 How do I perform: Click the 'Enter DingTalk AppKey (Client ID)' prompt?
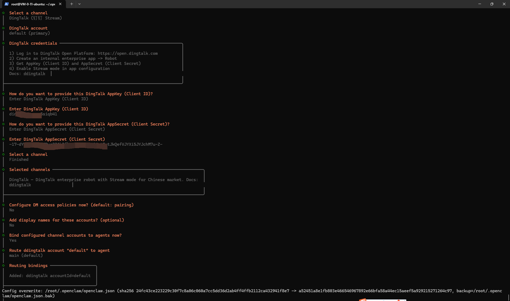tap(49, 109)
